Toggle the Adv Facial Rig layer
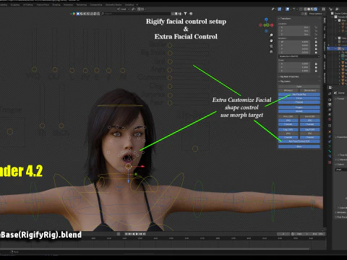The height and width of the screenshot is (260, 347). tap(299, 95)
